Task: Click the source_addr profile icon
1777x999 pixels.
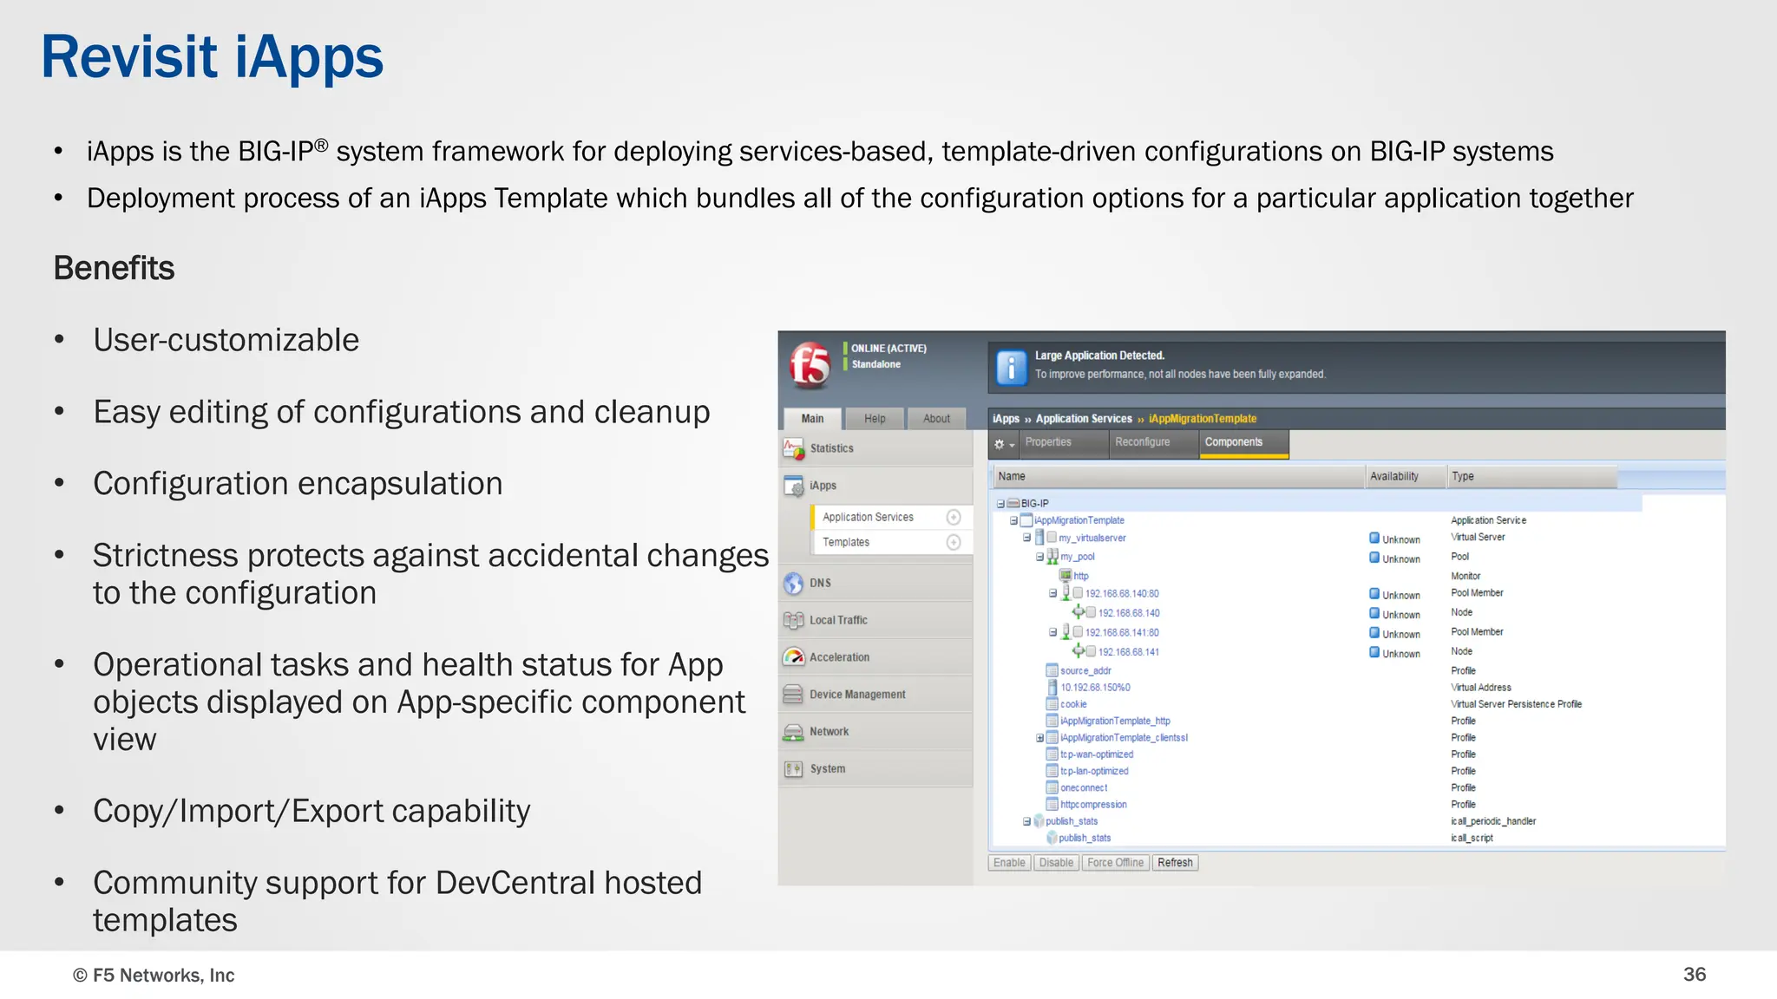Action: pos(1052,670)
